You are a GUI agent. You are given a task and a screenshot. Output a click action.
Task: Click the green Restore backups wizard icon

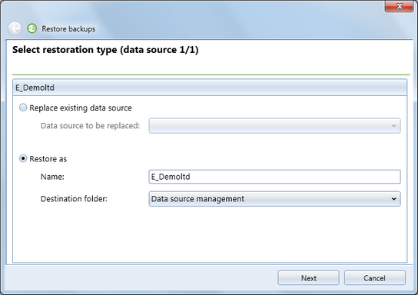tap(32, 28)
